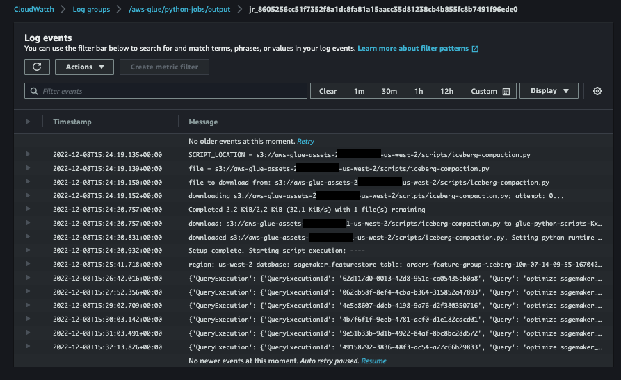Open /aws-glue/python-jobs/output breadcrumb
Viewport: 621px width, 380px height.
[x=184, y=9]
